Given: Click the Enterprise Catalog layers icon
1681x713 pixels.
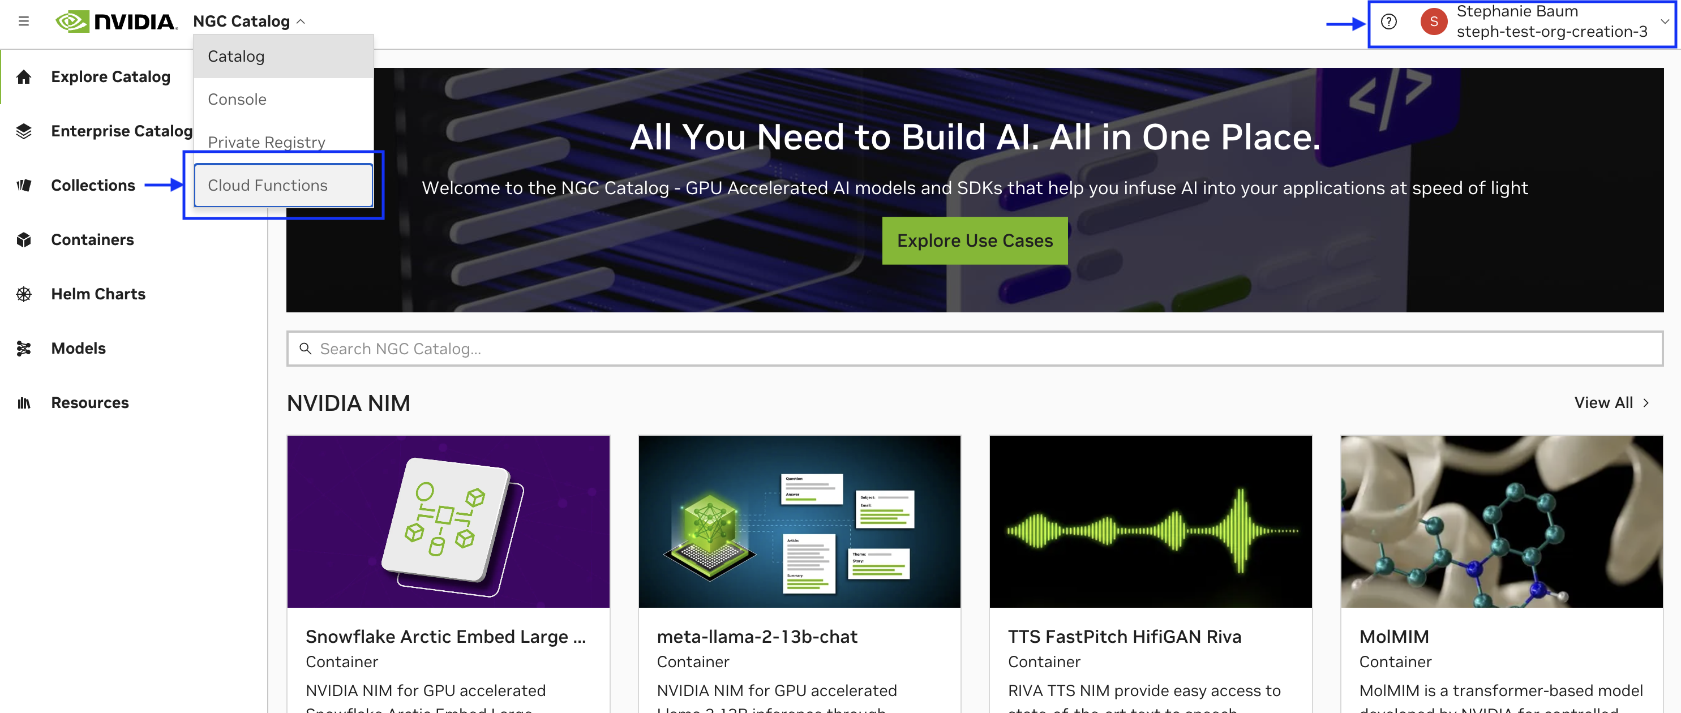Looking at the screenshot, I should (24, 131).
